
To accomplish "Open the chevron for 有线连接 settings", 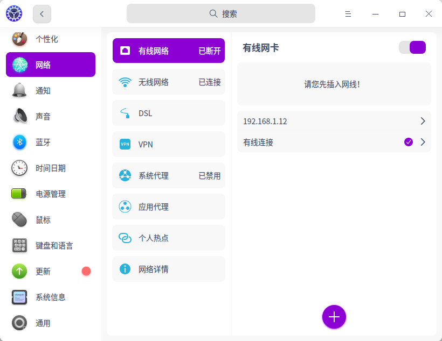I will [x=423, y=142].
